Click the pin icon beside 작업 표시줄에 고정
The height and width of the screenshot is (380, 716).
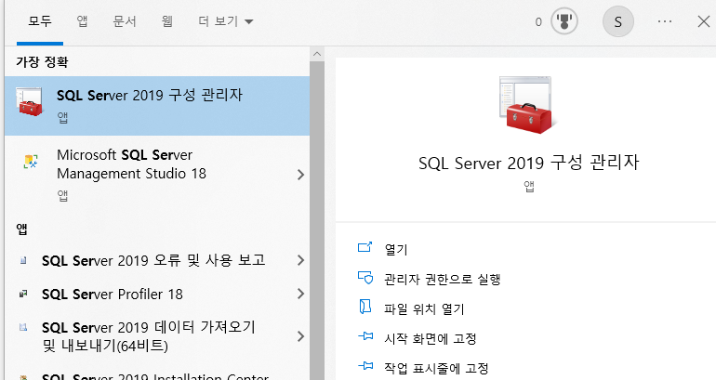point(365,366)
